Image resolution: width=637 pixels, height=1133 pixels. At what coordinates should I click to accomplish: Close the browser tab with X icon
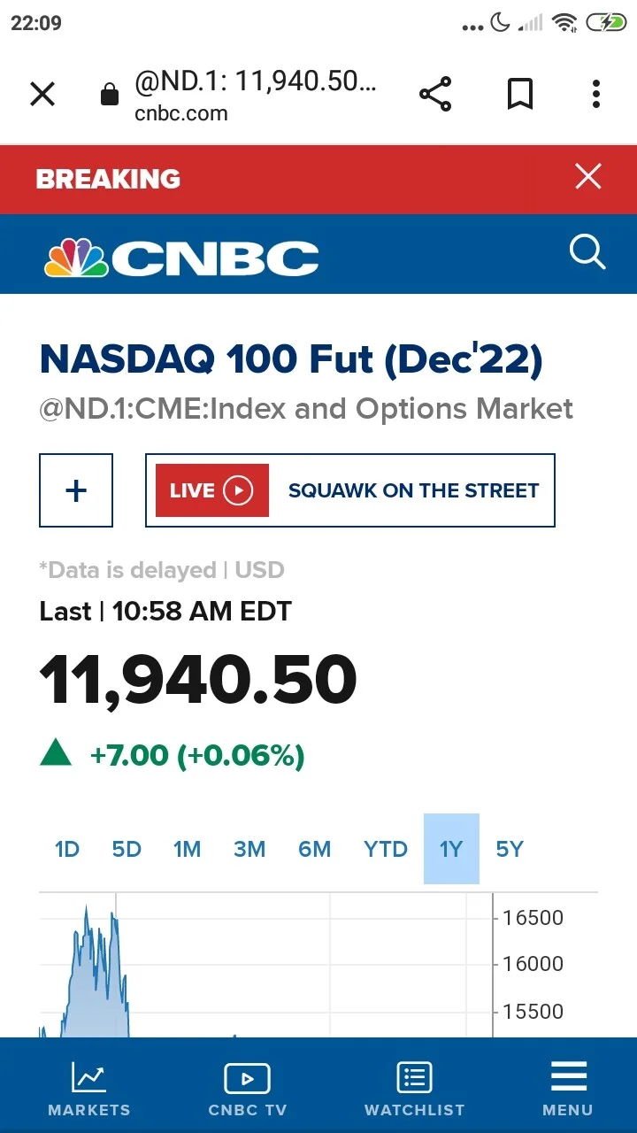coord(42,94)
